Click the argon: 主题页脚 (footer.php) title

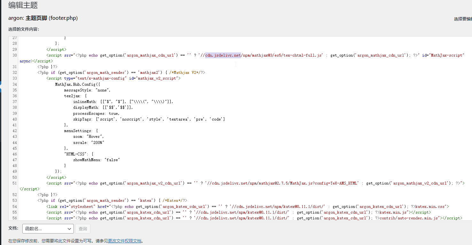coord(43,18)
